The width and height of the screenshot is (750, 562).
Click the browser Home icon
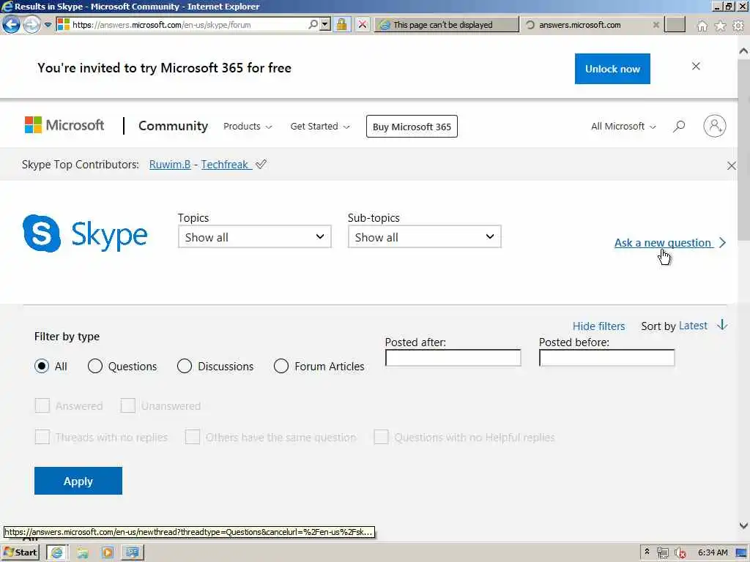tap(702, 26)
